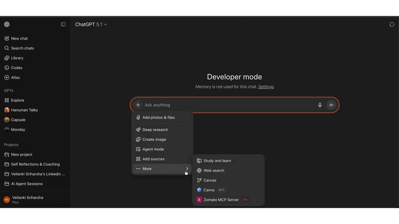Image resolution: width=399 pixels, height=224 pixels.
Task: Open the Hanuman Talks GPT
Action: click(35, 110)
